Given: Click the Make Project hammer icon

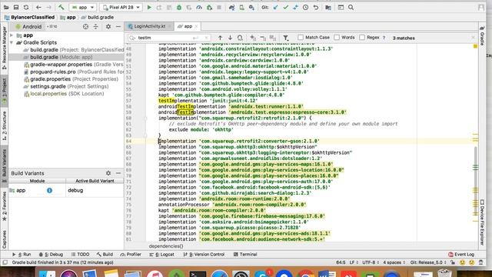Looking at the screenshot, I should point(61,7).
